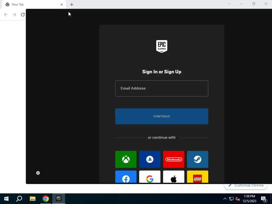Image resolution: width=272 pixels, height=204 pixels.
Task: Open the clock showing 1:59 PM
Action: (x=249, y=199)
